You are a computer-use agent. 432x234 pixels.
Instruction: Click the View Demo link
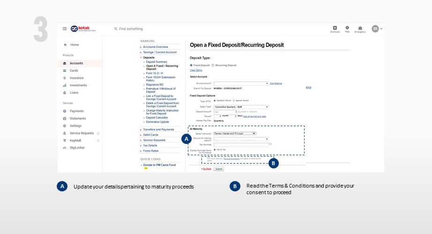point(196,70)
